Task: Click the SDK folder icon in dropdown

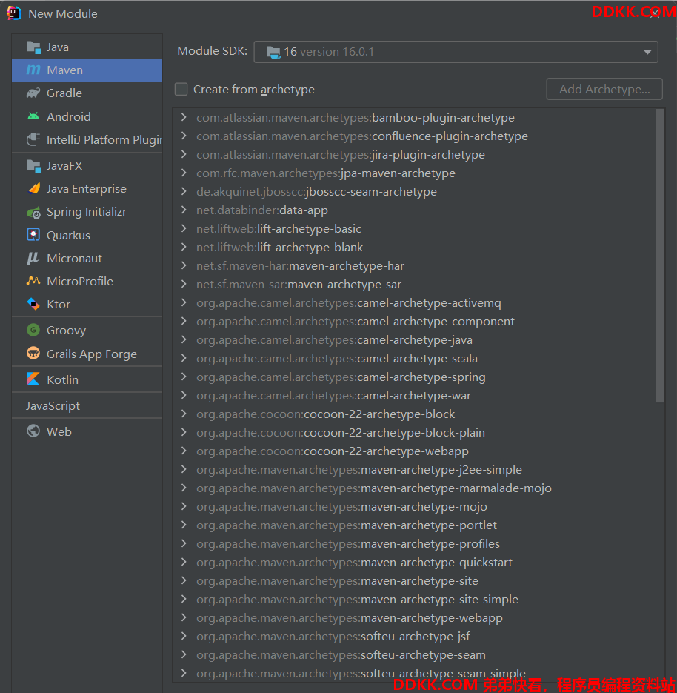Action: pos(273,52)
